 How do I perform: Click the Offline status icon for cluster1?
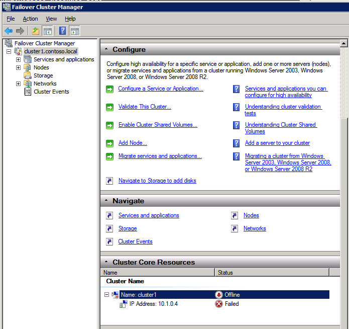(219, 295)
